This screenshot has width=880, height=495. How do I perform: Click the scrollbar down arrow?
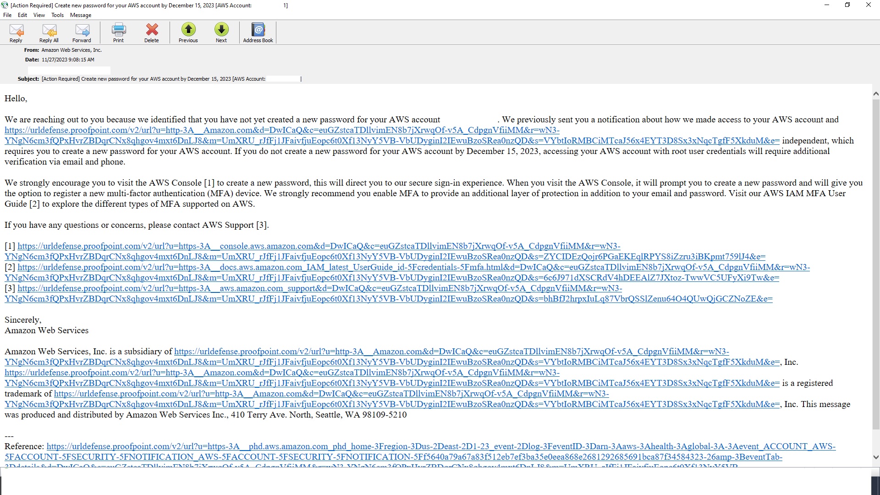coord(876,457)
